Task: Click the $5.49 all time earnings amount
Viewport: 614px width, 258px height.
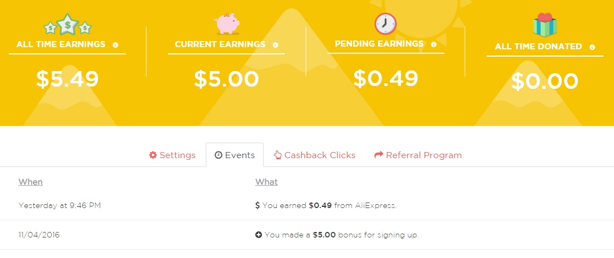Action: tap(67, 79)
